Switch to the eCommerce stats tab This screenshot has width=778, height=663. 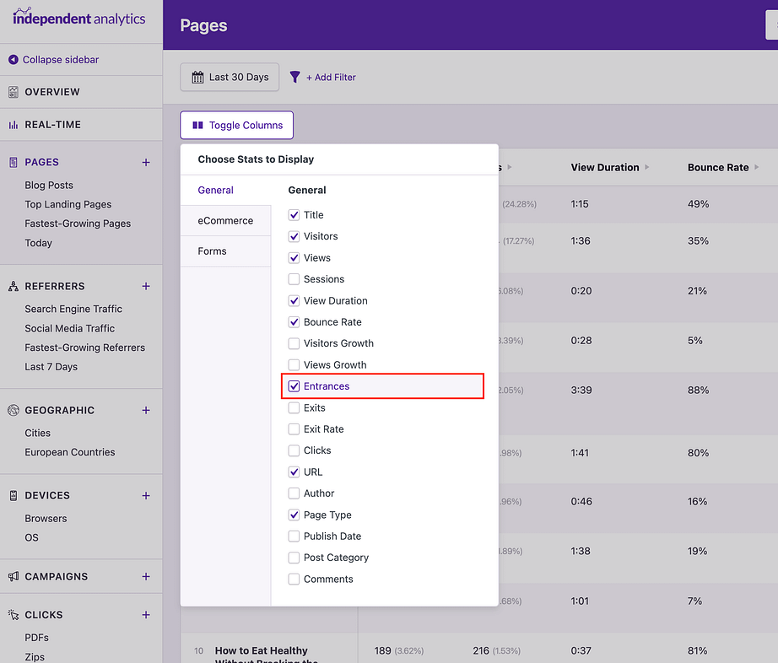click(x=225, y=221)
